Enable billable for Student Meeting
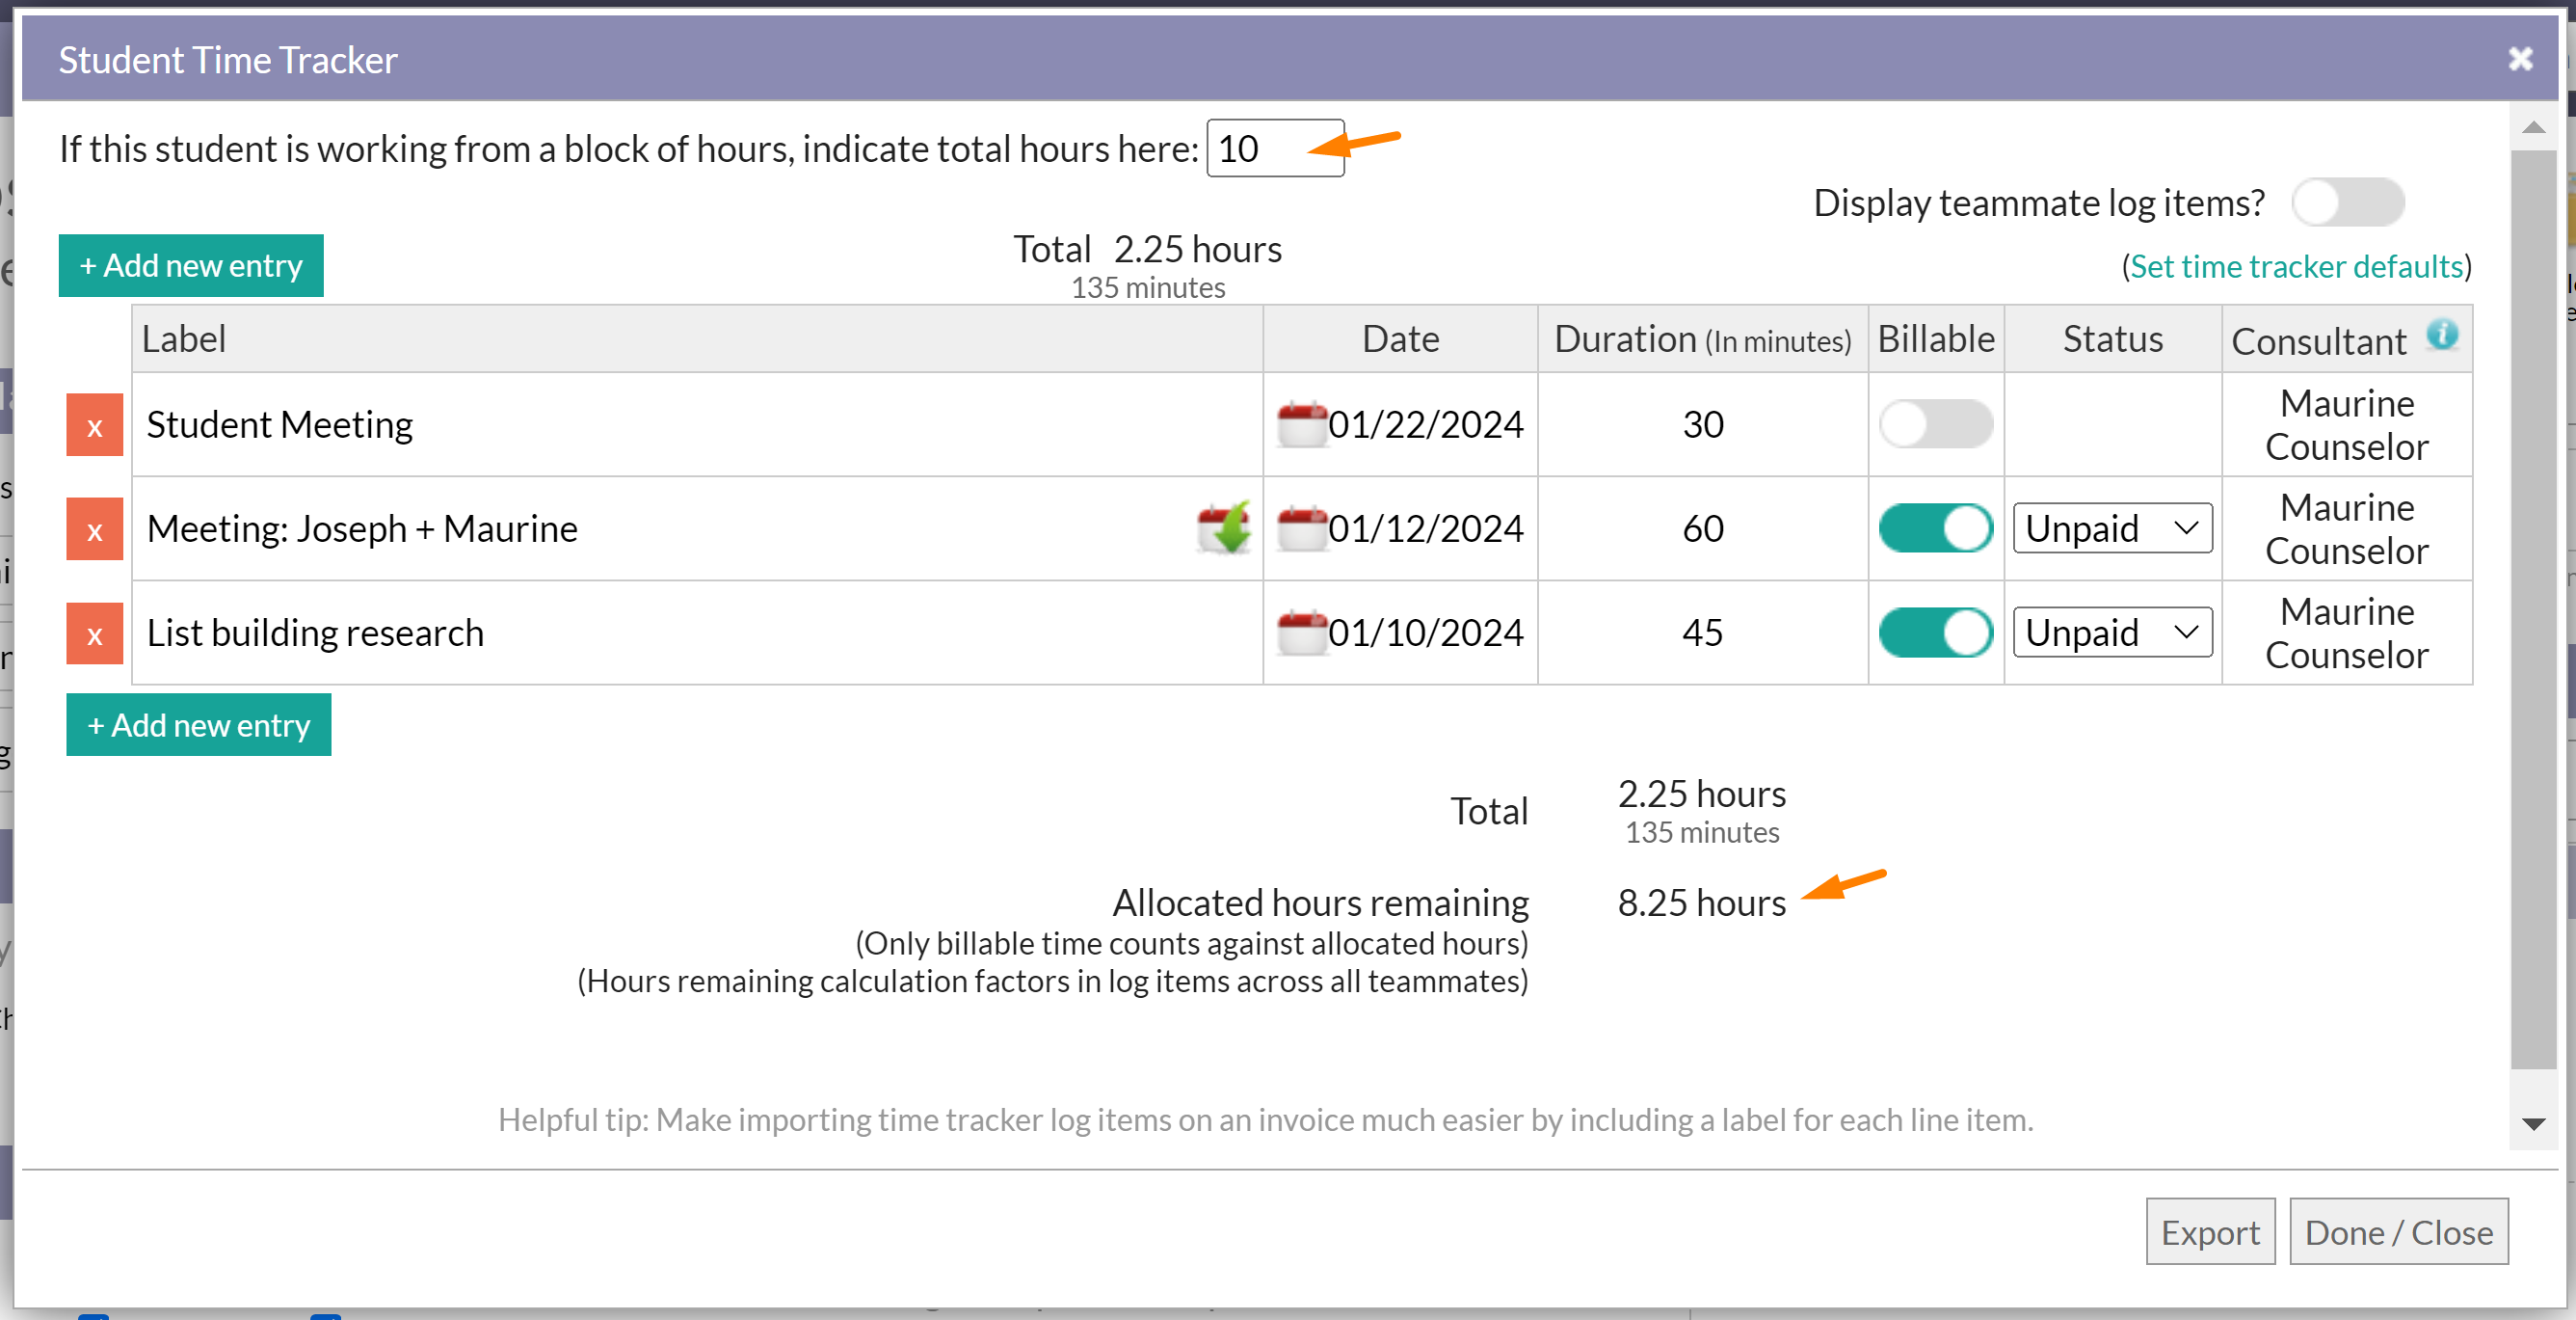The width and height of the screenshot is (2576, 1320). tap(1935, 424)
